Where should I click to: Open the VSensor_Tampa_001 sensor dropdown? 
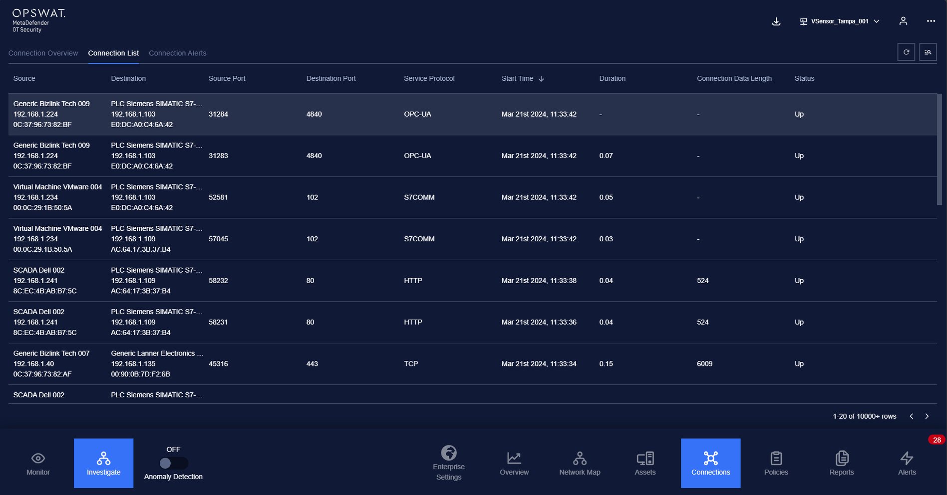pos(840,21)
